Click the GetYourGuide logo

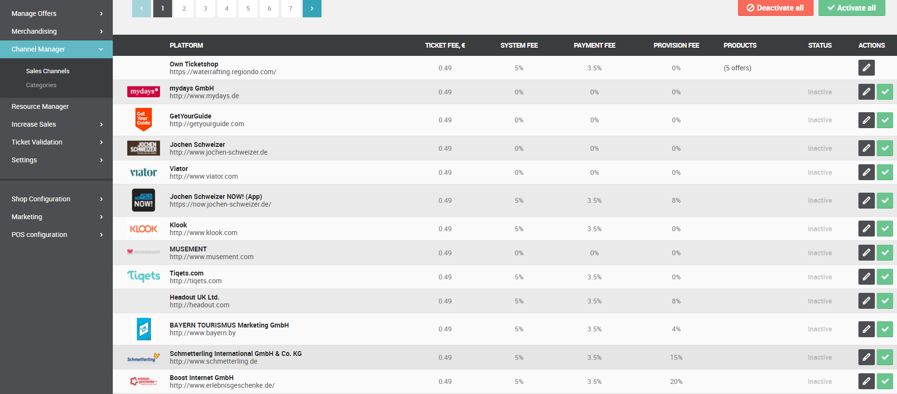coord(144,119)
